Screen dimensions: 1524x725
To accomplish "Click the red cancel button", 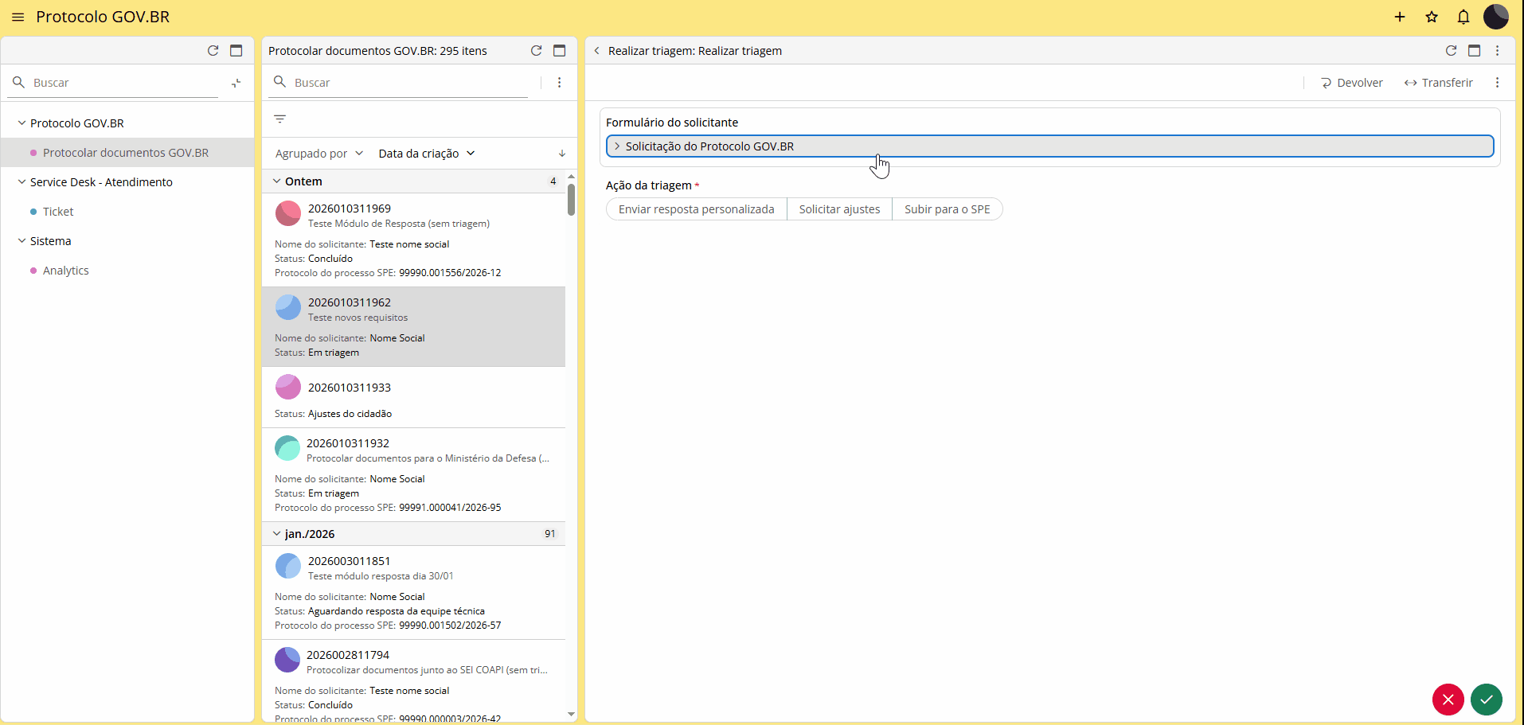I will pyautogui.click(x=1448, y=700).
